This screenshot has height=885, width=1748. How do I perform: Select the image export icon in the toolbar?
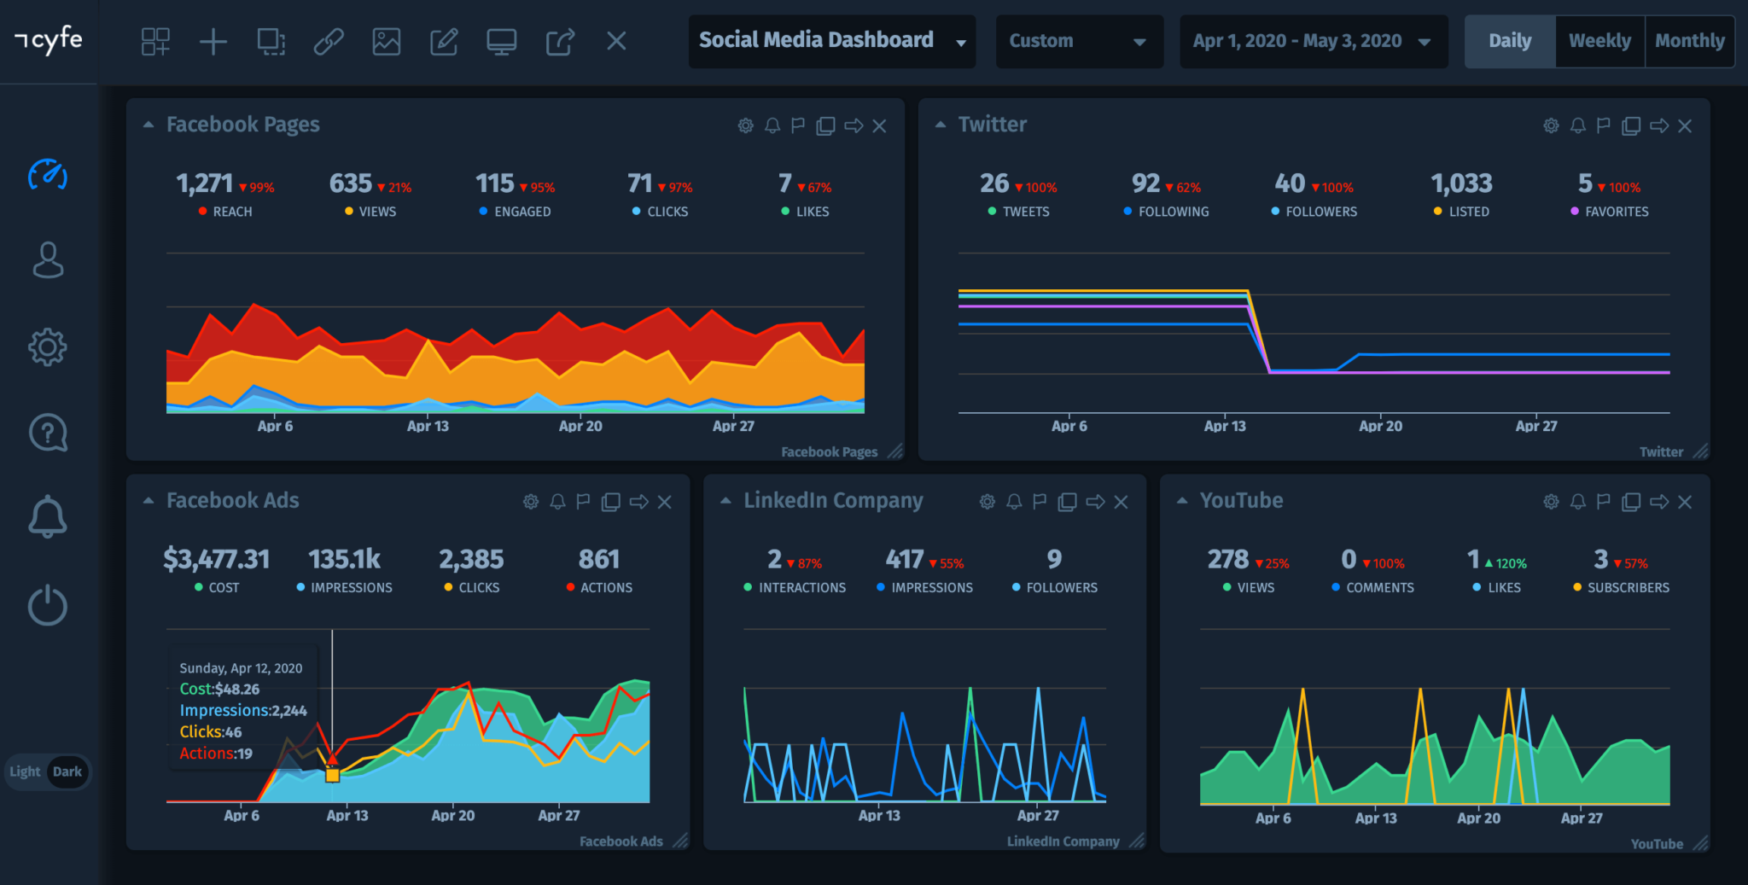pyautogui.click(x=387, y=41)
